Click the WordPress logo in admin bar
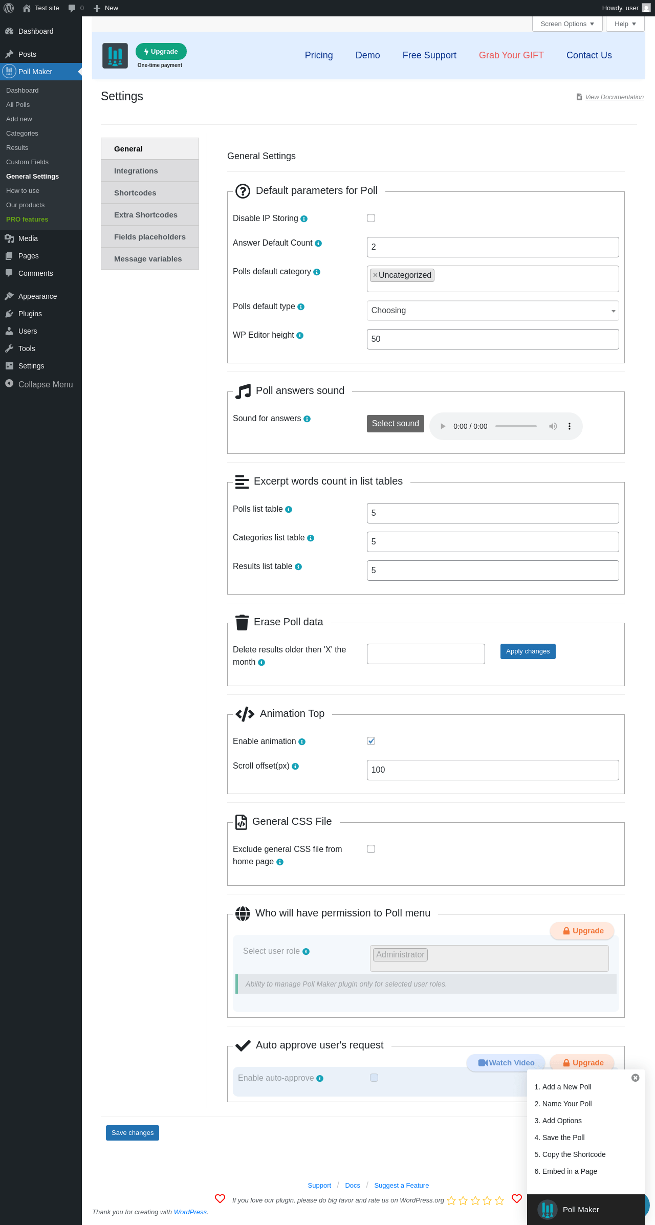This screenshot has width=655, height=1225. [9, 8]
